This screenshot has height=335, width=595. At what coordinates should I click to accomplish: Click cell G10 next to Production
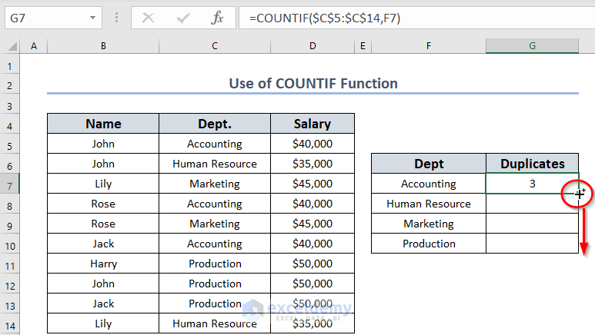pos(532,244)
